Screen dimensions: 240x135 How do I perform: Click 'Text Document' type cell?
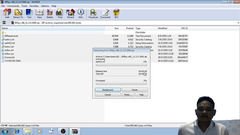pyautogui.click(x=143, y=36)
